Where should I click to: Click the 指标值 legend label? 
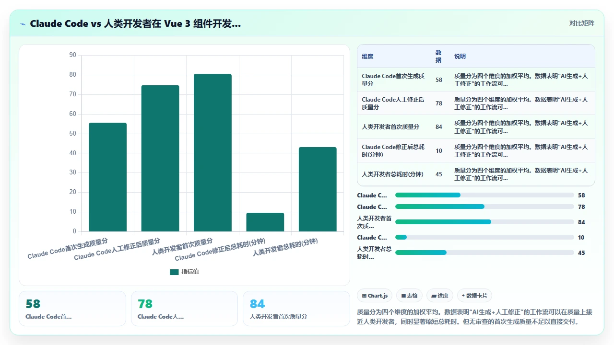(x=190, y=272)
